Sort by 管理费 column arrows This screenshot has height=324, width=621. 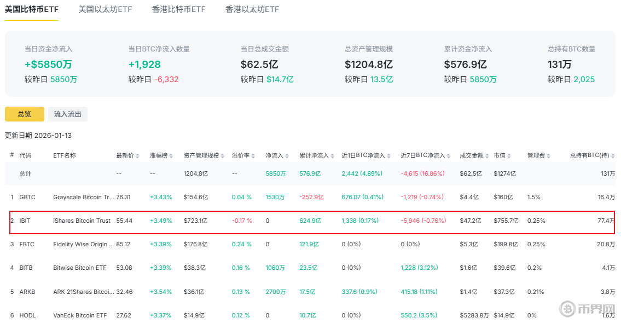point(549,156)
